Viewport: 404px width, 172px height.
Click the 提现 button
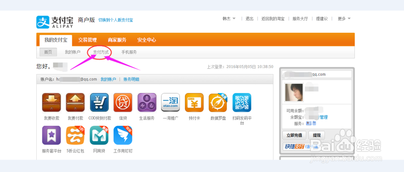pyautogui.click(x=317, y=135)
